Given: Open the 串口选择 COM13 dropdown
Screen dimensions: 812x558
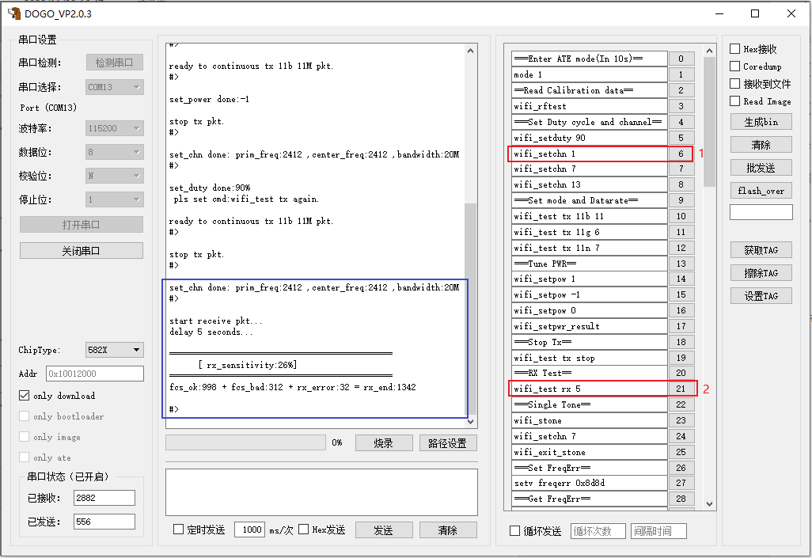Looking at the screenshot, I should [x=115, y=87].
